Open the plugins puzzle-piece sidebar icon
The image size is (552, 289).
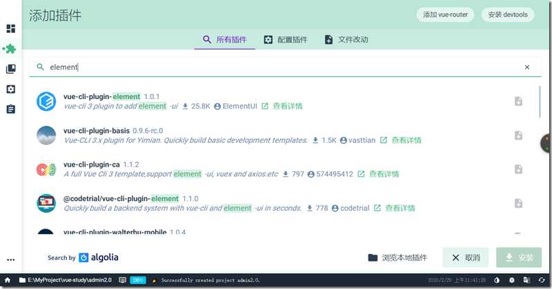(x=10, y=49)
